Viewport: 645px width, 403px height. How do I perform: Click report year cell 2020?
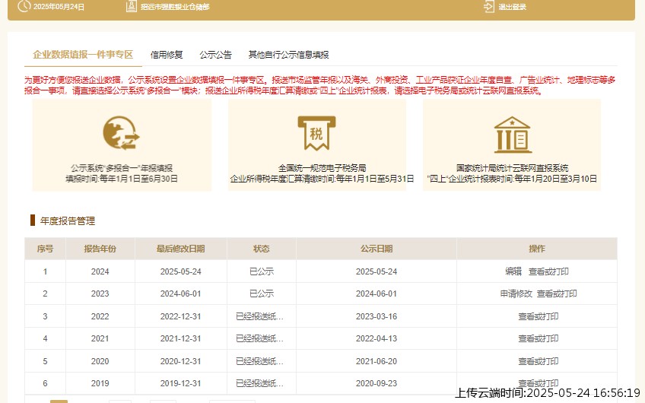100,361
